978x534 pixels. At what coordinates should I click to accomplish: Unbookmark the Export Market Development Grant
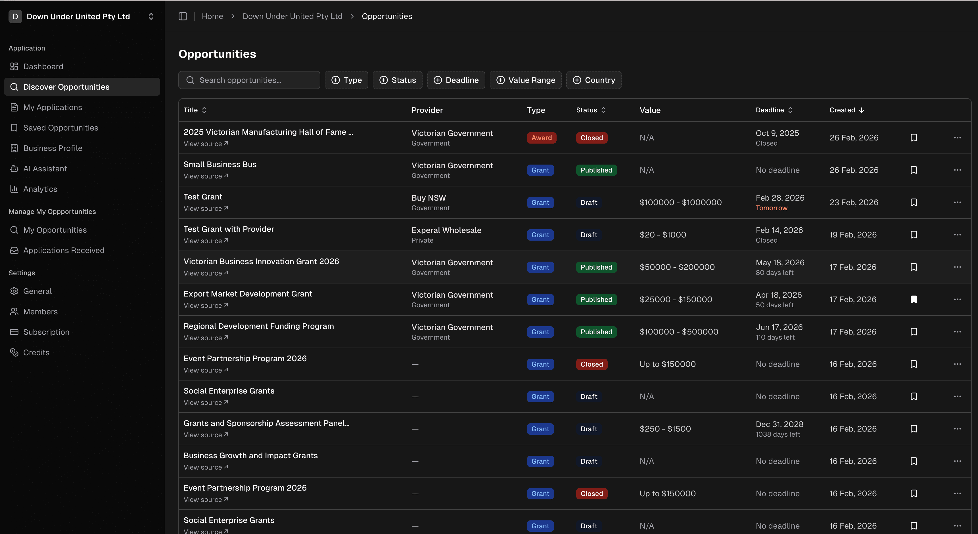pyautogui.click(x=914, y=299)
